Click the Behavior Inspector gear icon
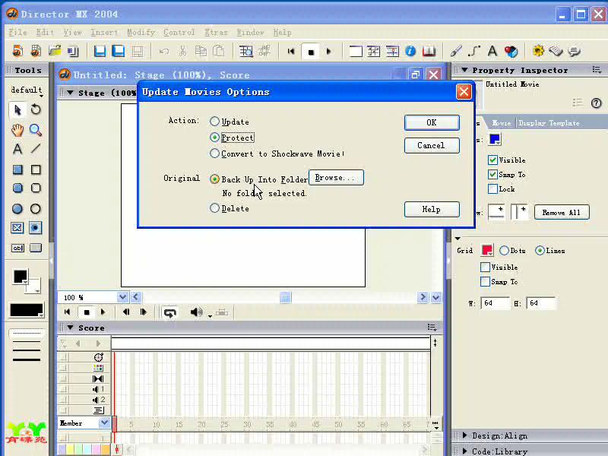The image size is (608, 456). [x=538, y=51]
